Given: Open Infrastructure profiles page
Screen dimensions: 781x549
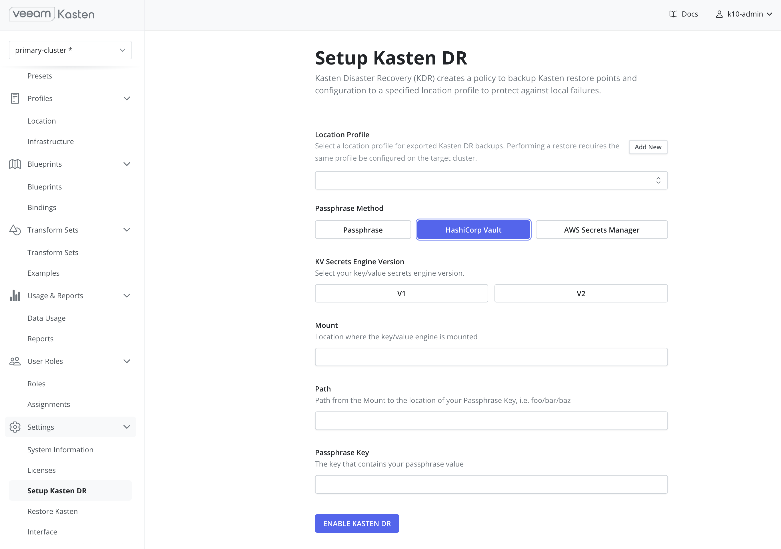Looking at the screenshot, I should (x=50, y=141).
